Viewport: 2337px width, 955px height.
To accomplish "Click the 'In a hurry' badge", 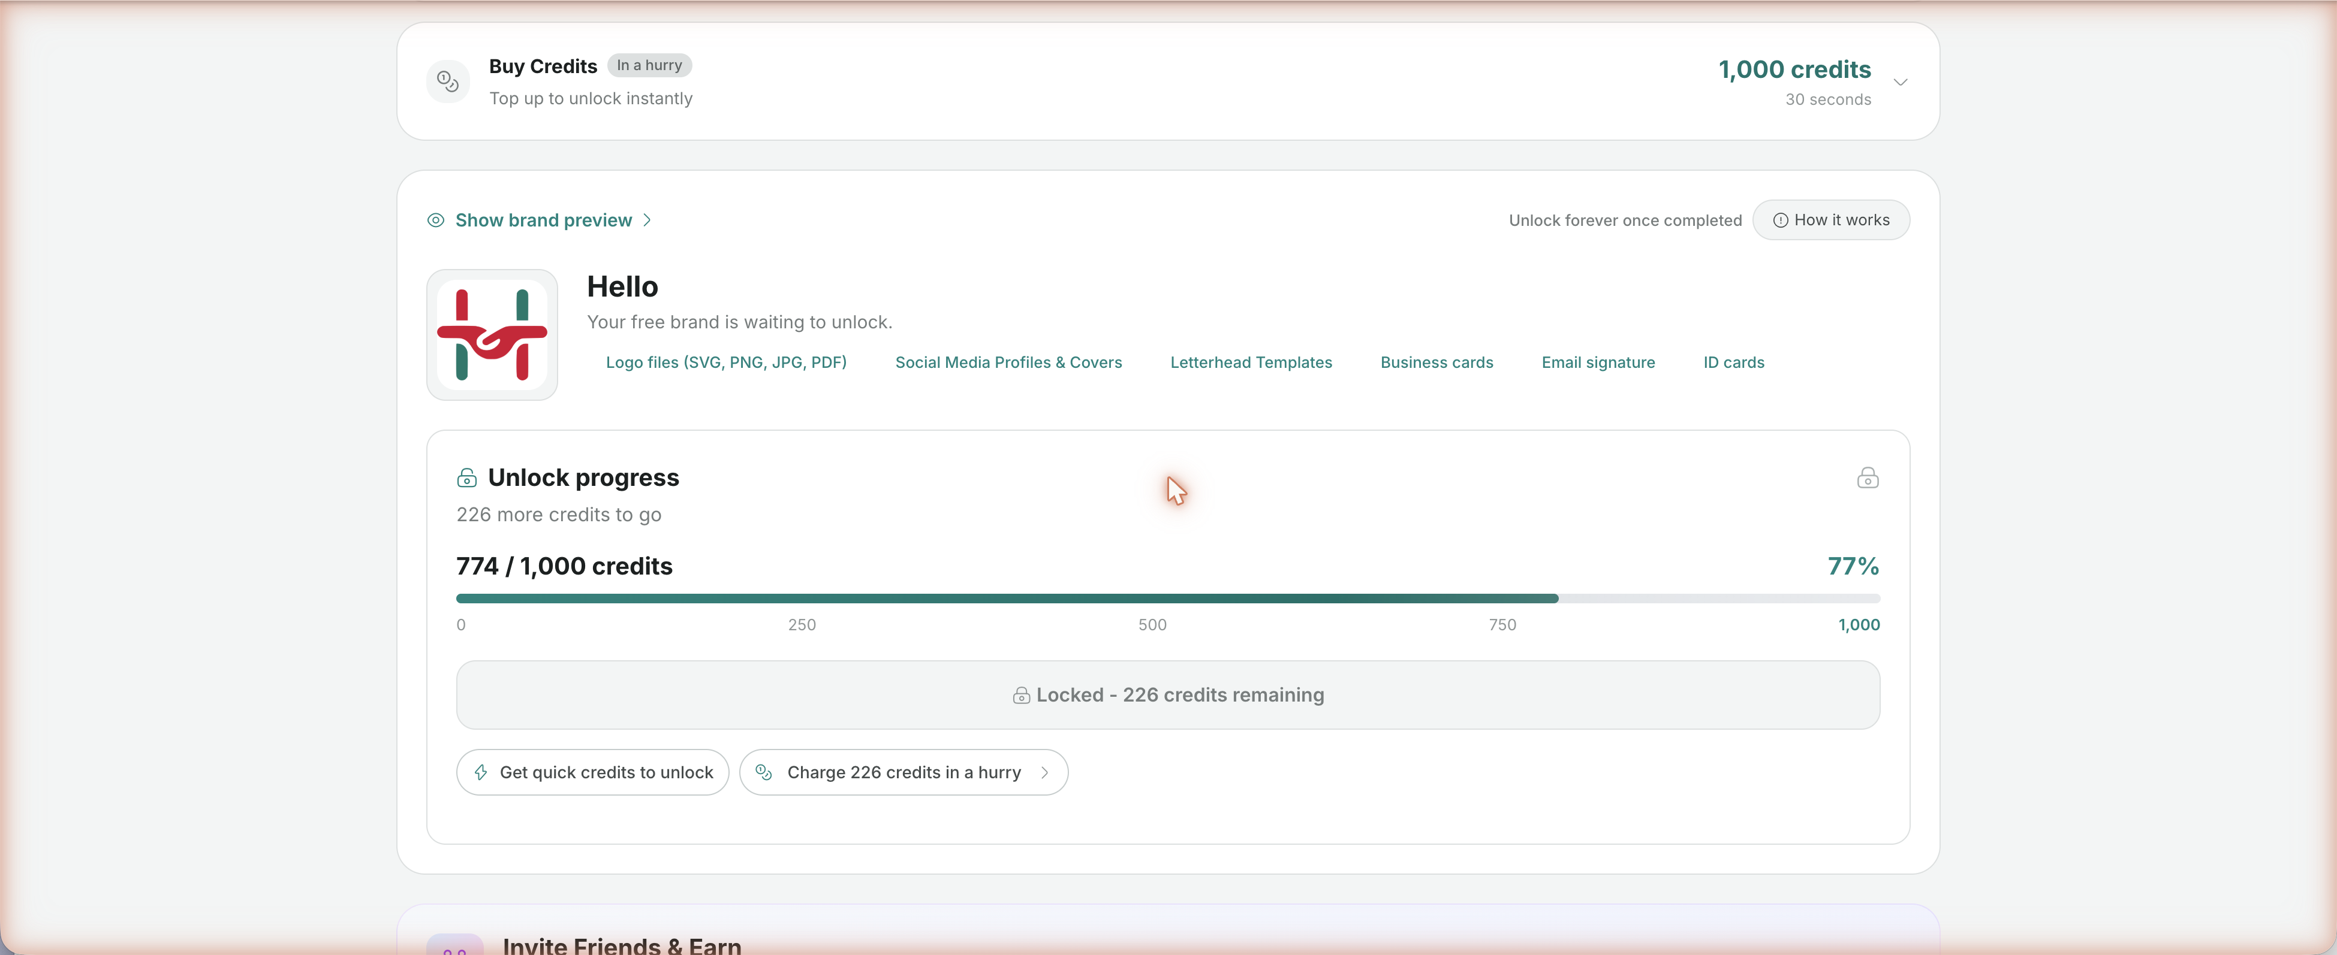I will 649,65.
